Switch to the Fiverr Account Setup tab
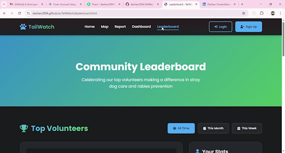The height and width of the screenshot is (153, 285). (x=65, y=4)
